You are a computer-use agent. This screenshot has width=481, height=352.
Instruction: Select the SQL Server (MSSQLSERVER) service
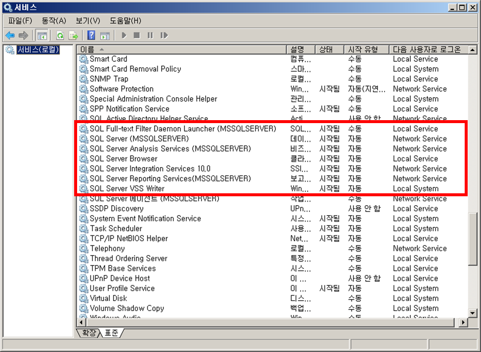[x=273, y=139]
